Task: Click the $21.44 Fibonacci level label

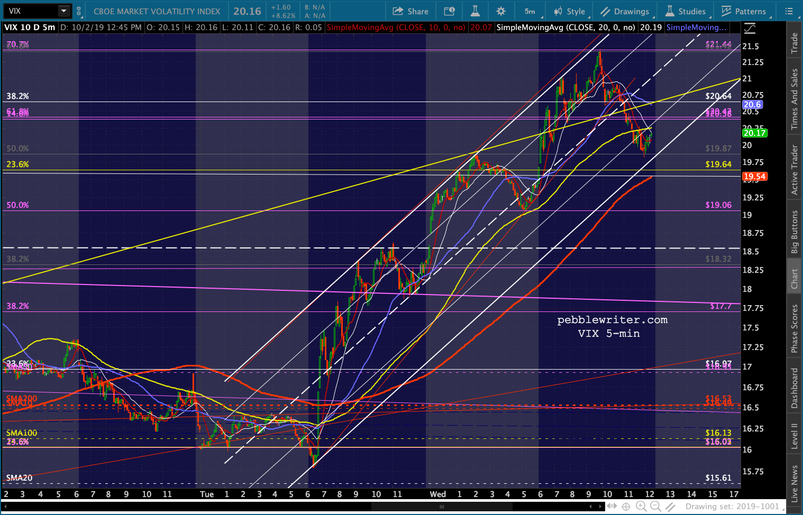Action: [x=718, y=45]
